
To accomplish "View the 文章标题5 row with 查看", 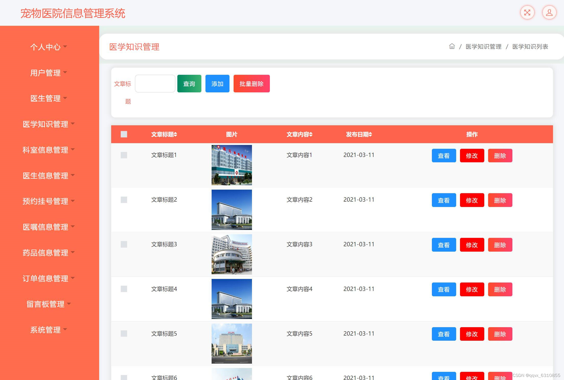I will click(x=444, y=334).
